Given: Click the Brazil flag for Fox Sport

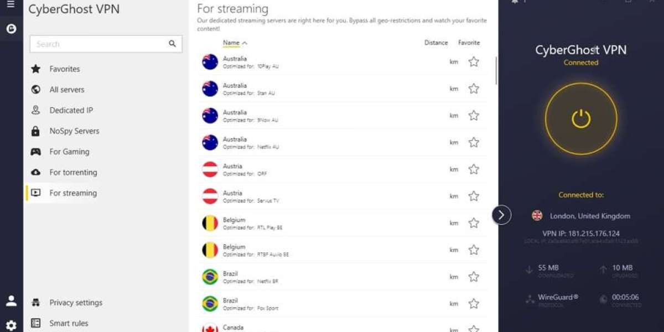Looking at the screenshot, I should 210,303.
